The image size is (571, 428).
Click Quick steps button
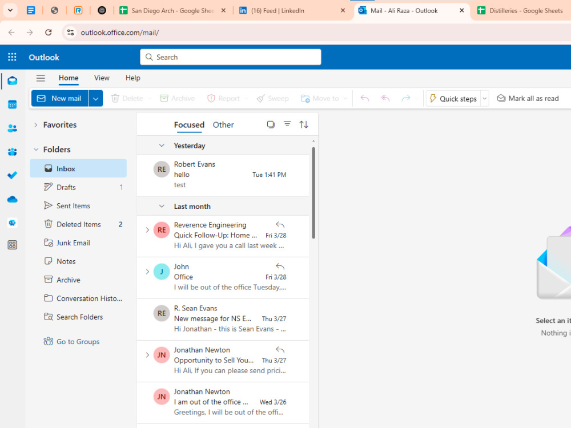point(453,99)
